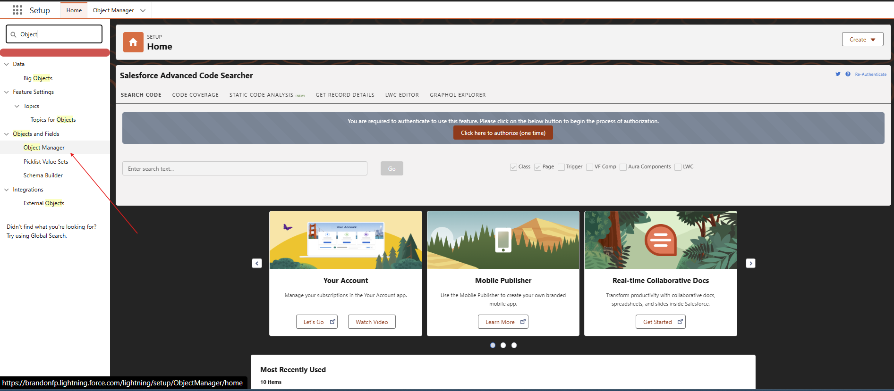Select the GRAPHQL EXPLORER tab
Viewport: 894px width, 391px height.
click(458, 95)
